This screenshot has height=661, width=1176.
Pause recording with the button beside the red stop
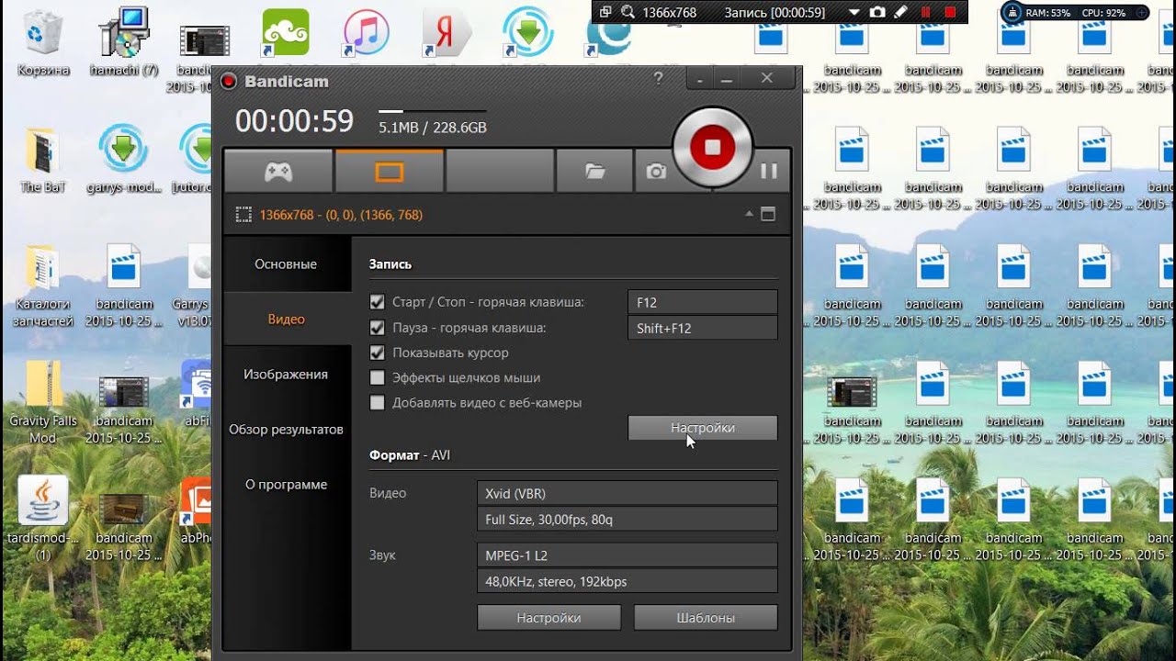768,171
